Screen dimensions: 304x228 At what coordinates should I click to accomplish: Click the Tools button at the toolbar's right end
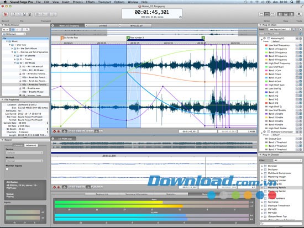[x=299, y=14]
